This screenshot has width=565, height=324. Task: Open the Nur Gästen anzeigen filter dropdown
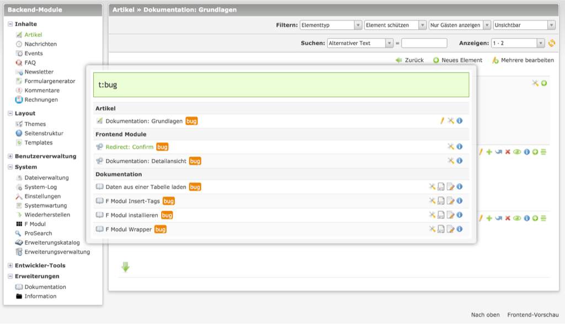pos(460,25)
